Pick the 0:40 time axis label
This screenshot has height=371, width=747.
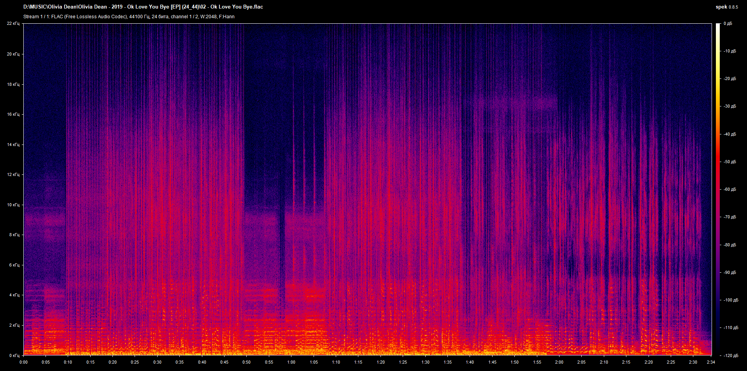(202, 362)
